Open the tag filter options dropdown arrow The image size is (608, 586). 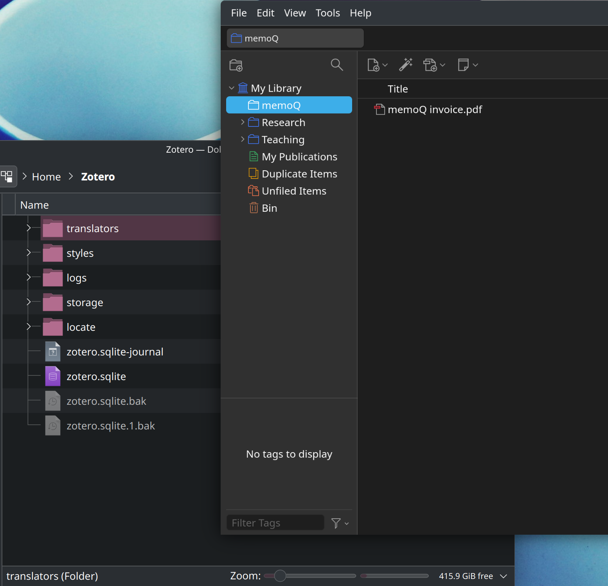click(x=347, y=523)
